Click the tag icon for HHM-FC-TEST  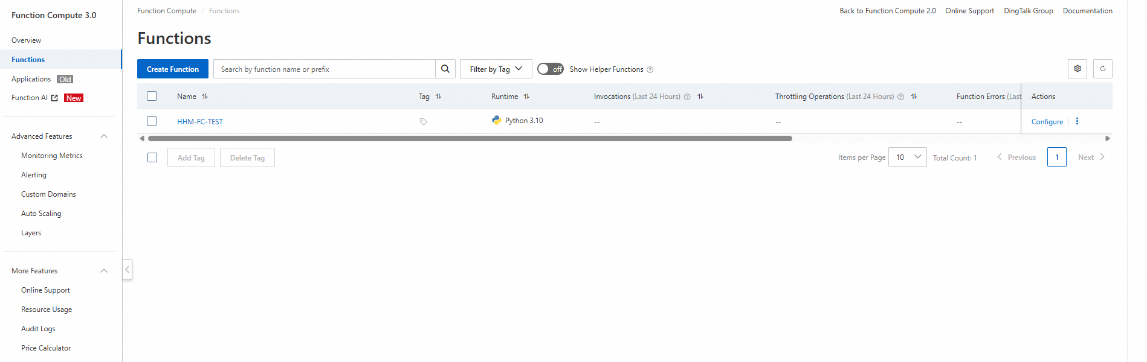click(423, 122)
